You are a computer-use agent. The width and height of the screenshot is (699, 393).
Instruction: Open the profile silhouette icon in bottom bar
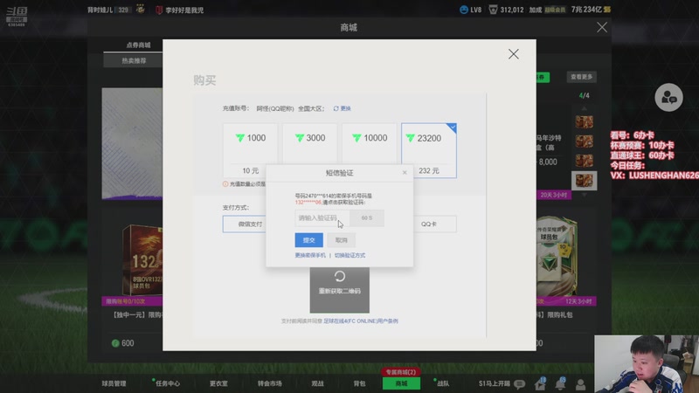(580, 384)
